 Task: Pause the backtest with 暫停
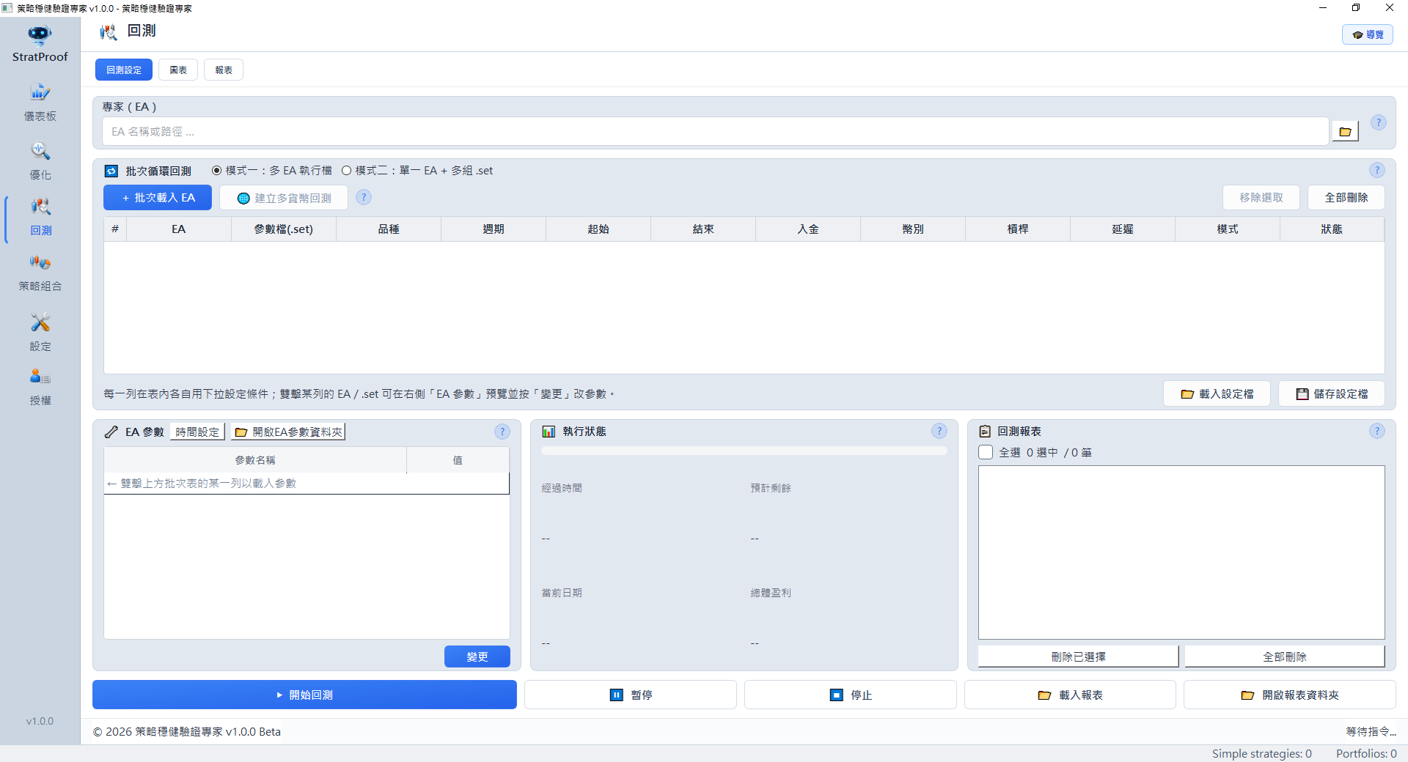631,695
